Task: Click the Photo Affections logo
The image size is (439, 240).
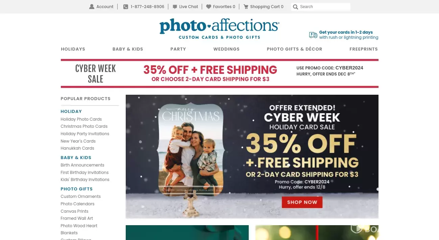Action: pos(219,29)
